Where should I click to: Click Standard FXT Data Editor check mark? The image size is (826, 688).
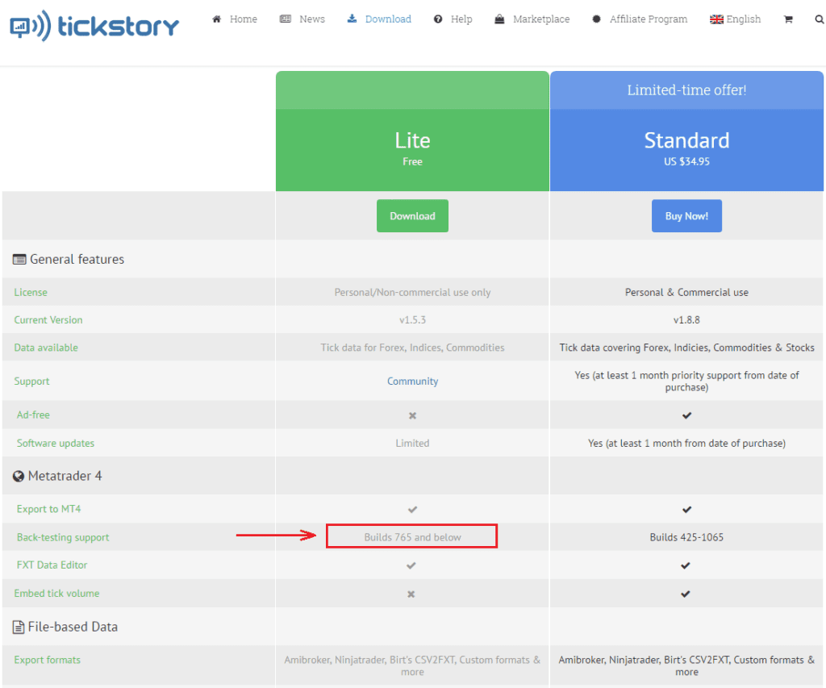coord(686,565)
